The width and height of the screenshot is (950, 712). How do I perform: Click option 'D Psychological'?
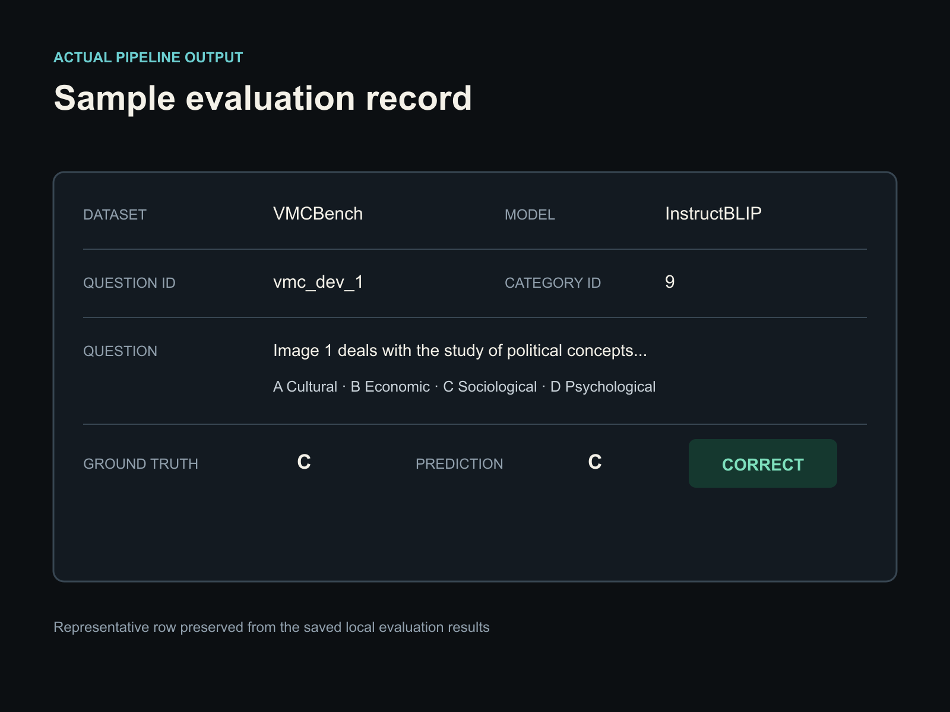(x=603, y=387)
